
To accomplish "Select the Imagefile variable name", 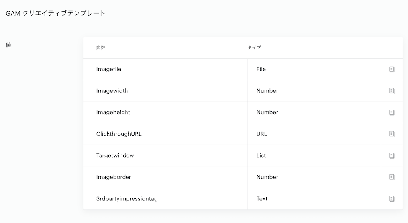I will (108, 69).
